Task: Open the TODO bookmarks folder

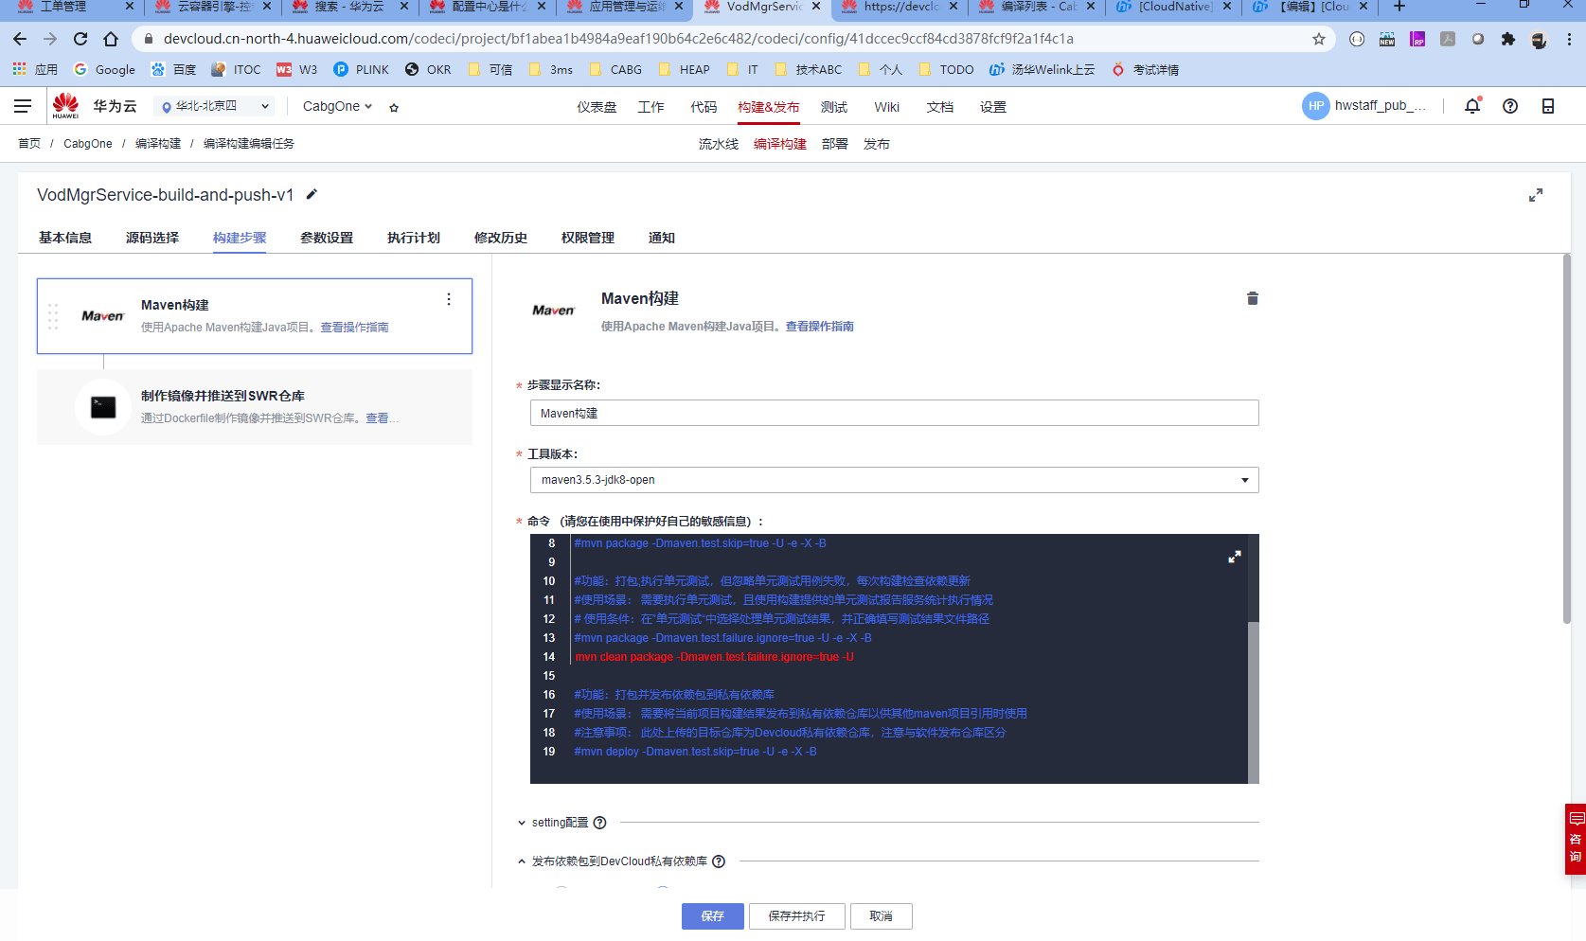Action: coord(945,69)
